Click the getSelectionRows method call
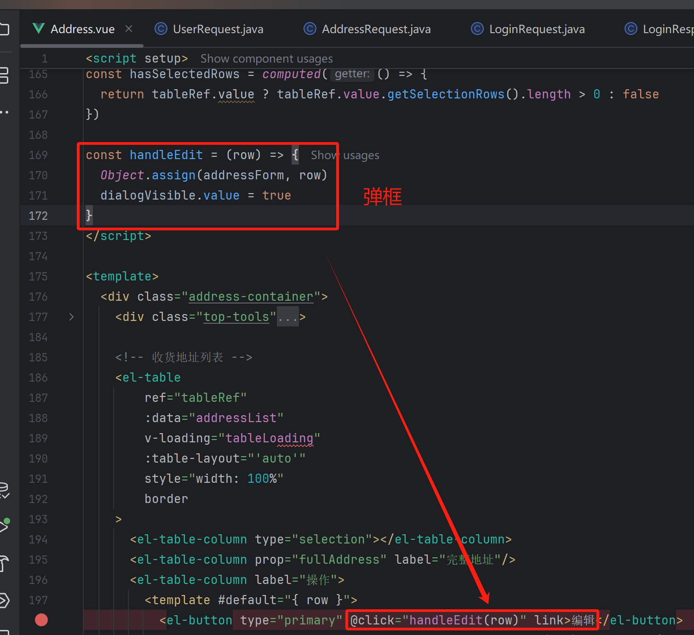 (446, 94)
